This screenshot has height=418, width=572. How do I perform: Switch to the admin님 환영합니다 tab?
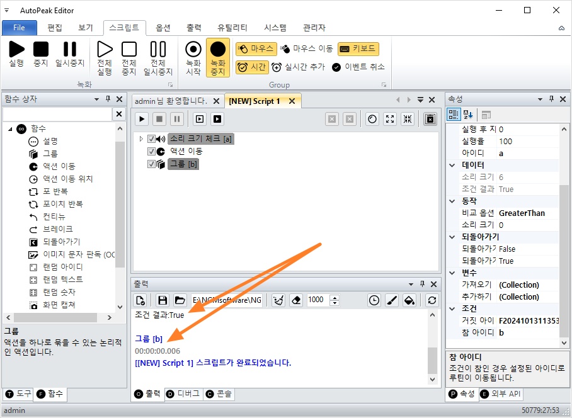point(171,101)
